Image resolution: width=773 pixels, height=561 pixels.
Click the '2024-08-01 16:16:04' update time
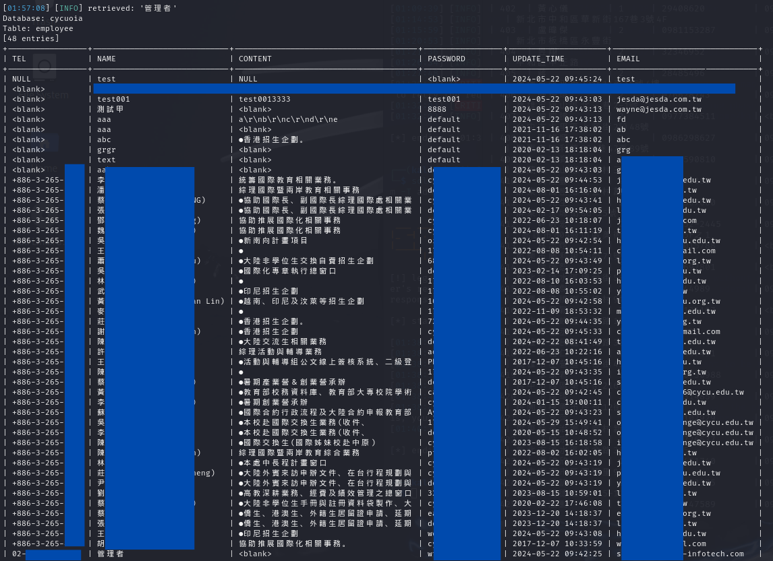pyautogui.click(x=557, y=190)
